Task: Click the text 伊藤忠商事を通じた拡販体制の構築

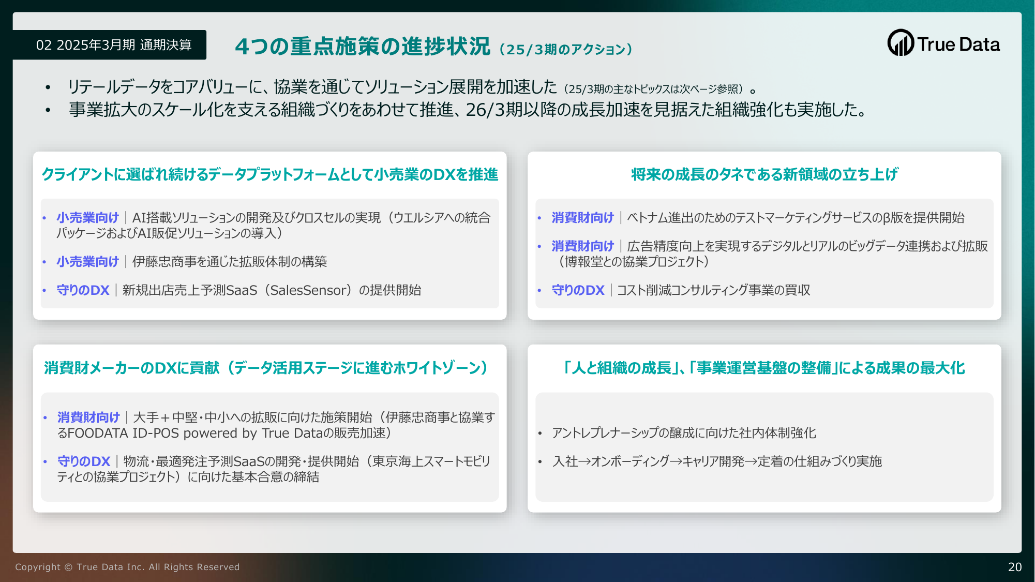Action: point(230,262)
